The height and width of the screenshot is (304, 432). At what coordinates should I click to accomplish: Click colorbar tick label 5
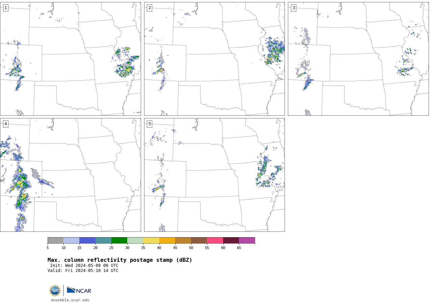click(48, 248)
